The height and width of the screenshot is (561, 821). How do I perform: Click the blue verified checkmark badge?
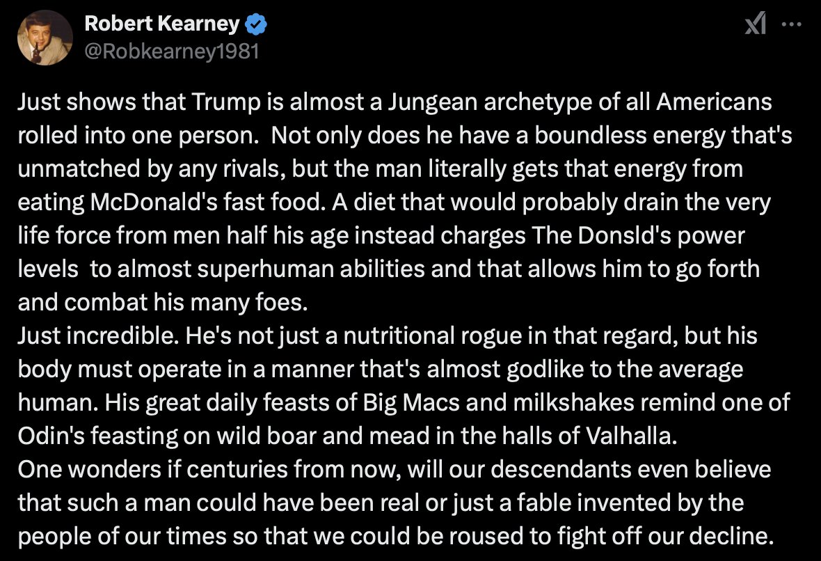coord(256,25)
